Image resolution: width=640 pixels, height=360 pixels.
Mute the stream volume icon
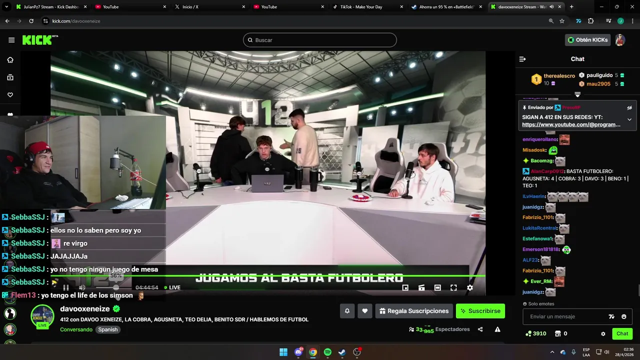pyautogui.click(x=82, y=287)
